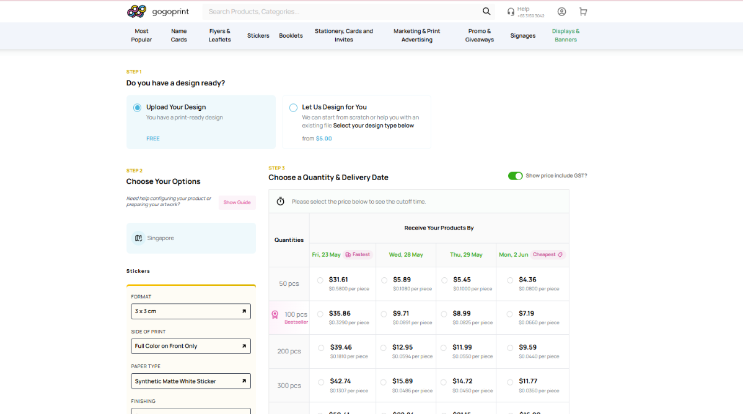Screen dimensions: 743x414
Task: Open the user account icon
Action: pyautogui.click(x=561, y=12)
